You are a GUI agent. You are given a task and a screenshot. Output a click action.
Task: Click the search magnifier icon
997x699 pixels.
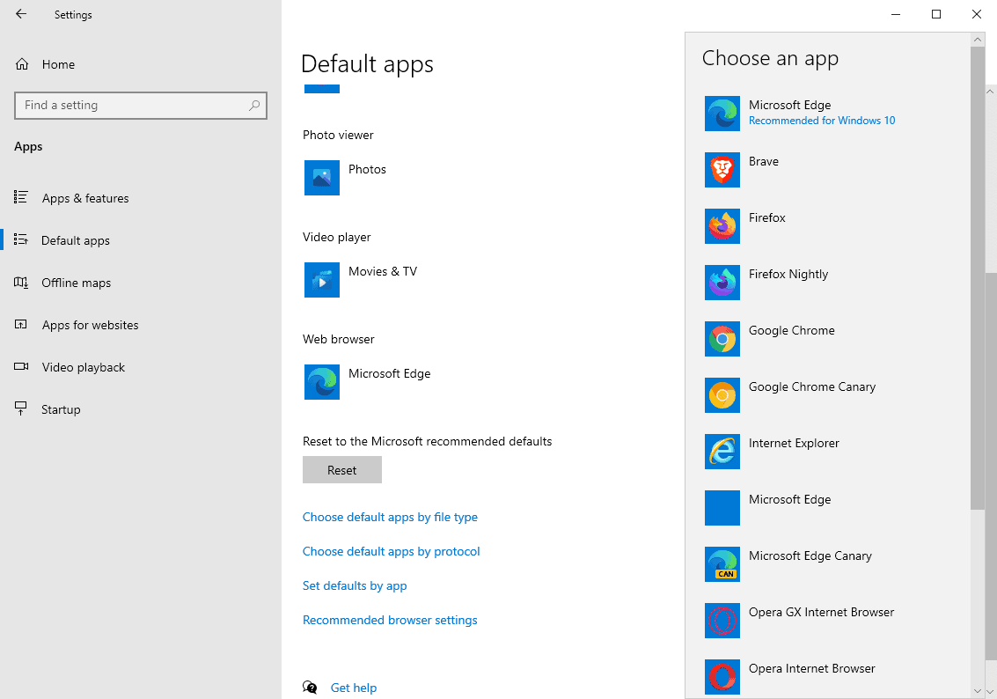tap(254, 105)
